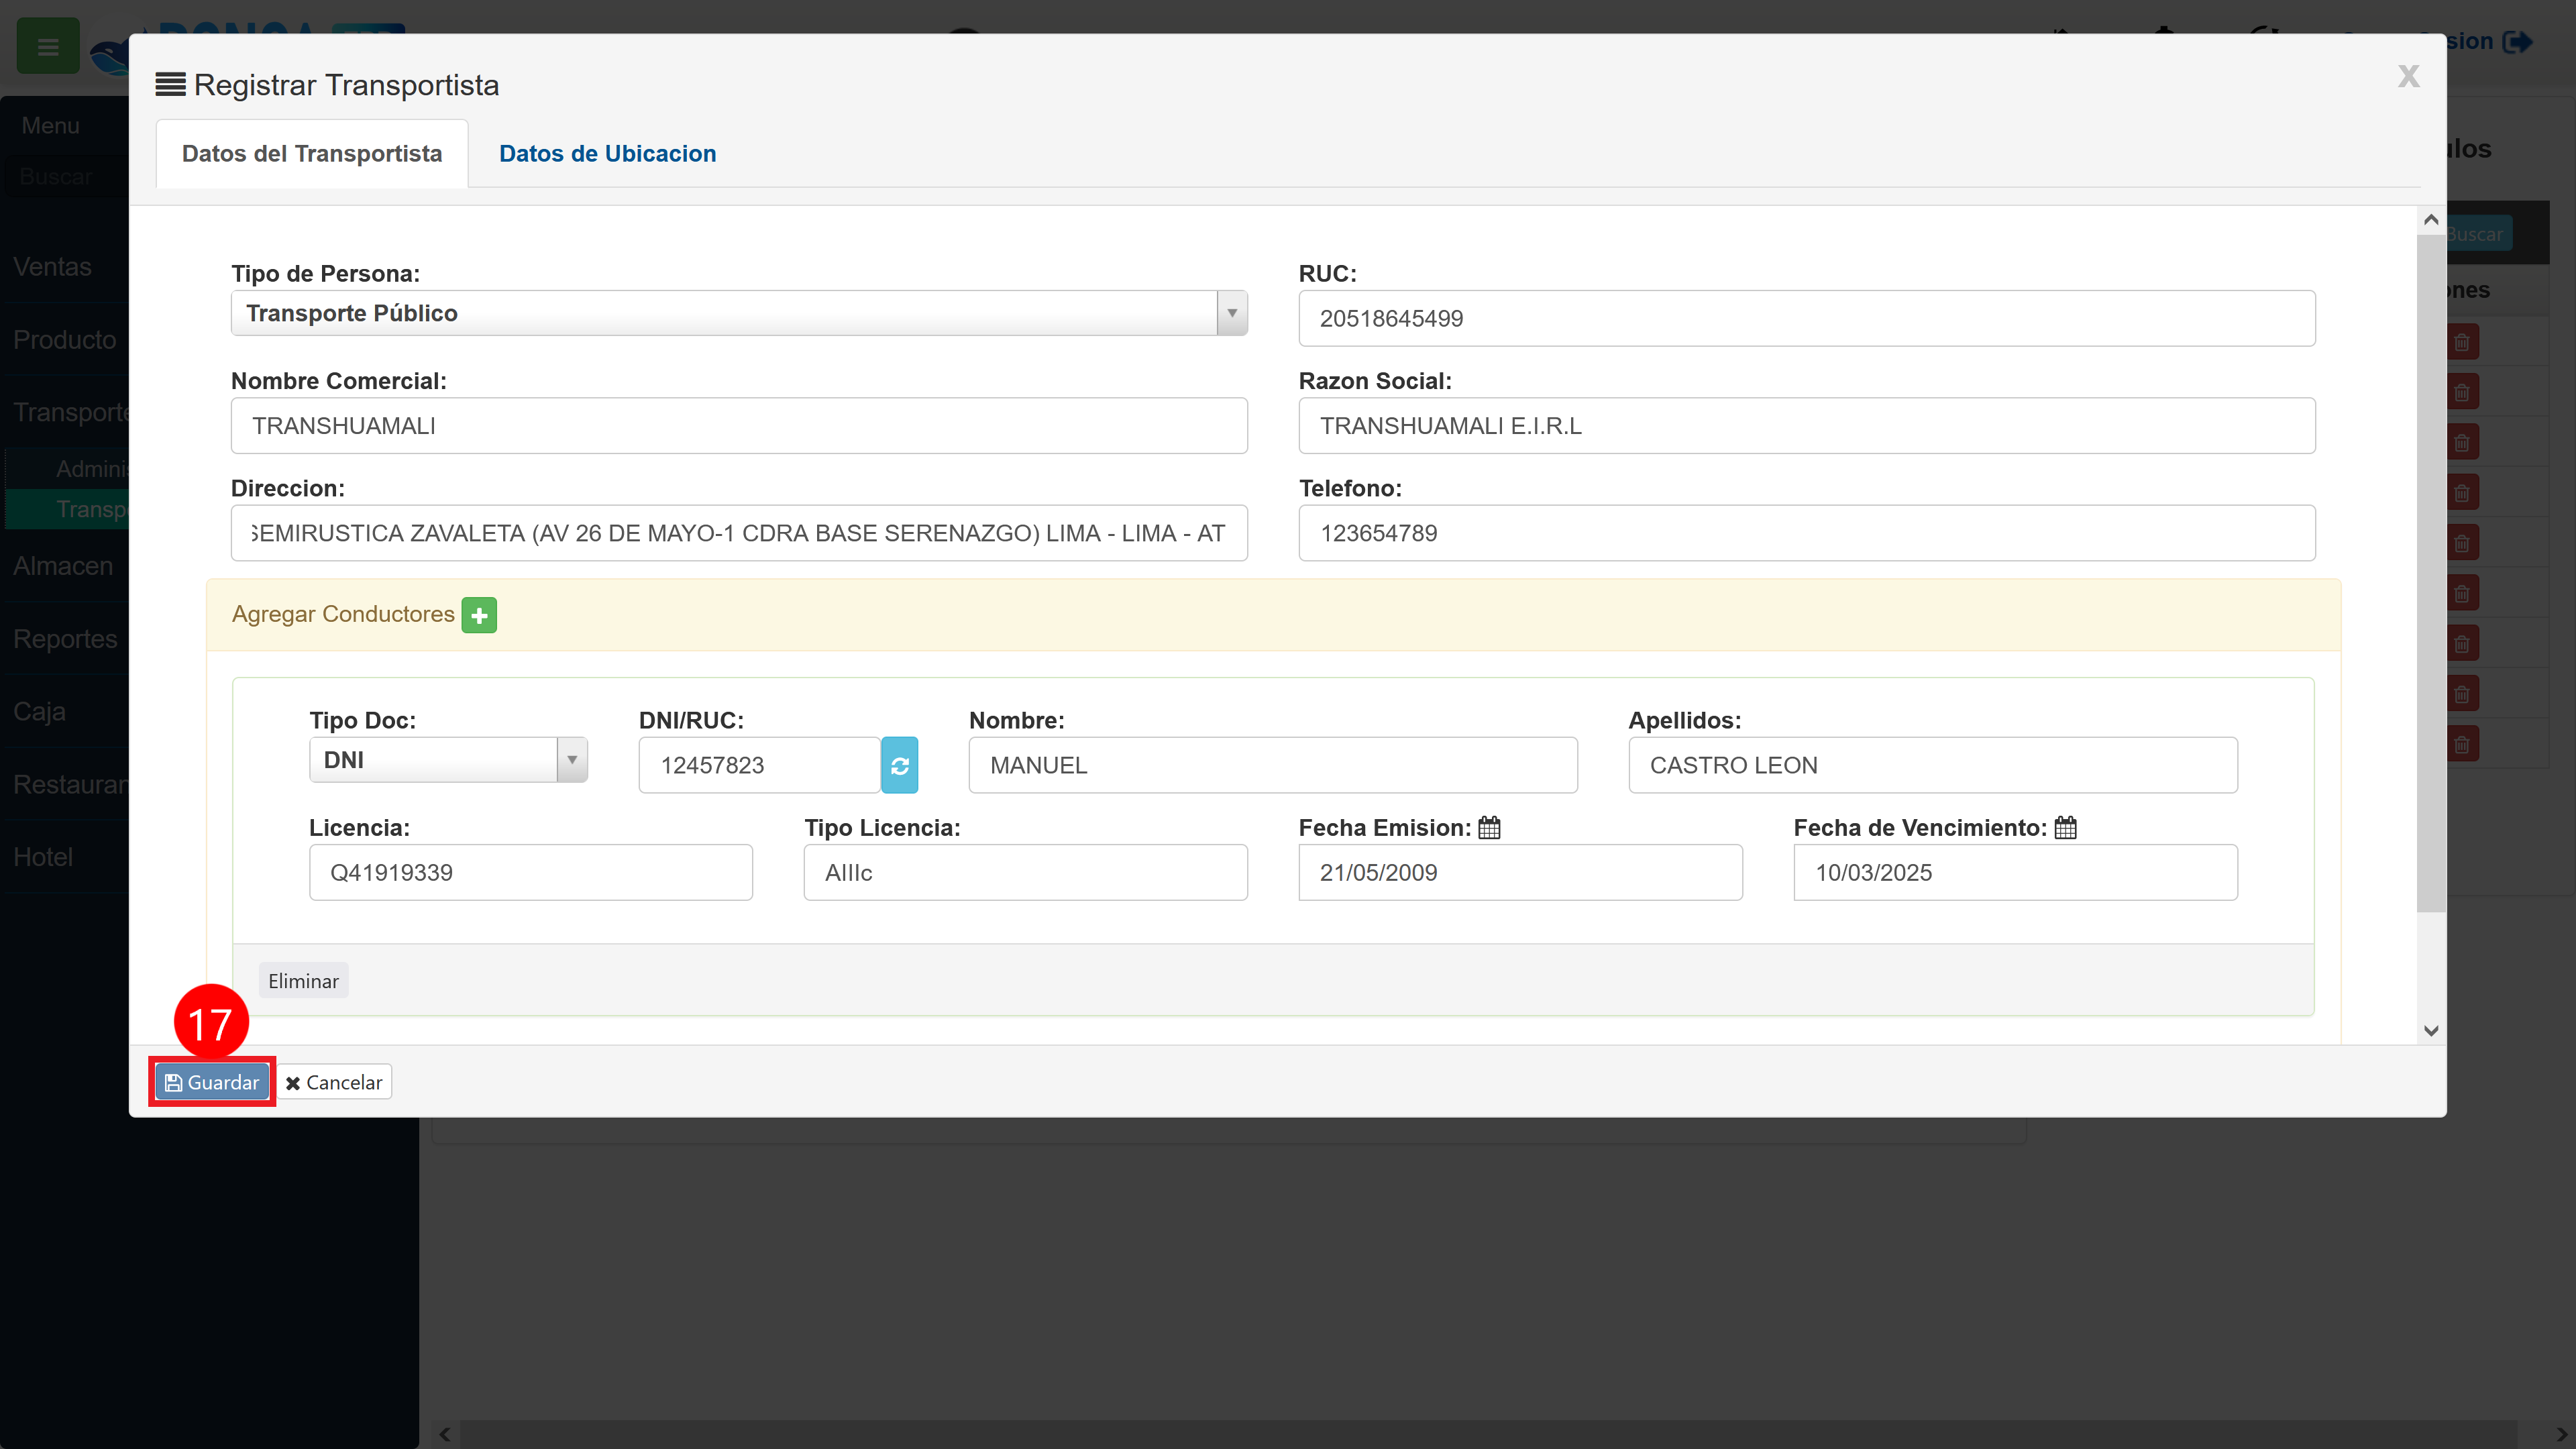This screenshot has width=2576, height=1449.
Task: Click the Fecha de Vencimiento date field
Action: (x=2015, y=872)
